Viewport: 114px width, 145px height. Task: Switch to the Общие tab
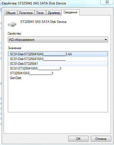tap(11, 13)
